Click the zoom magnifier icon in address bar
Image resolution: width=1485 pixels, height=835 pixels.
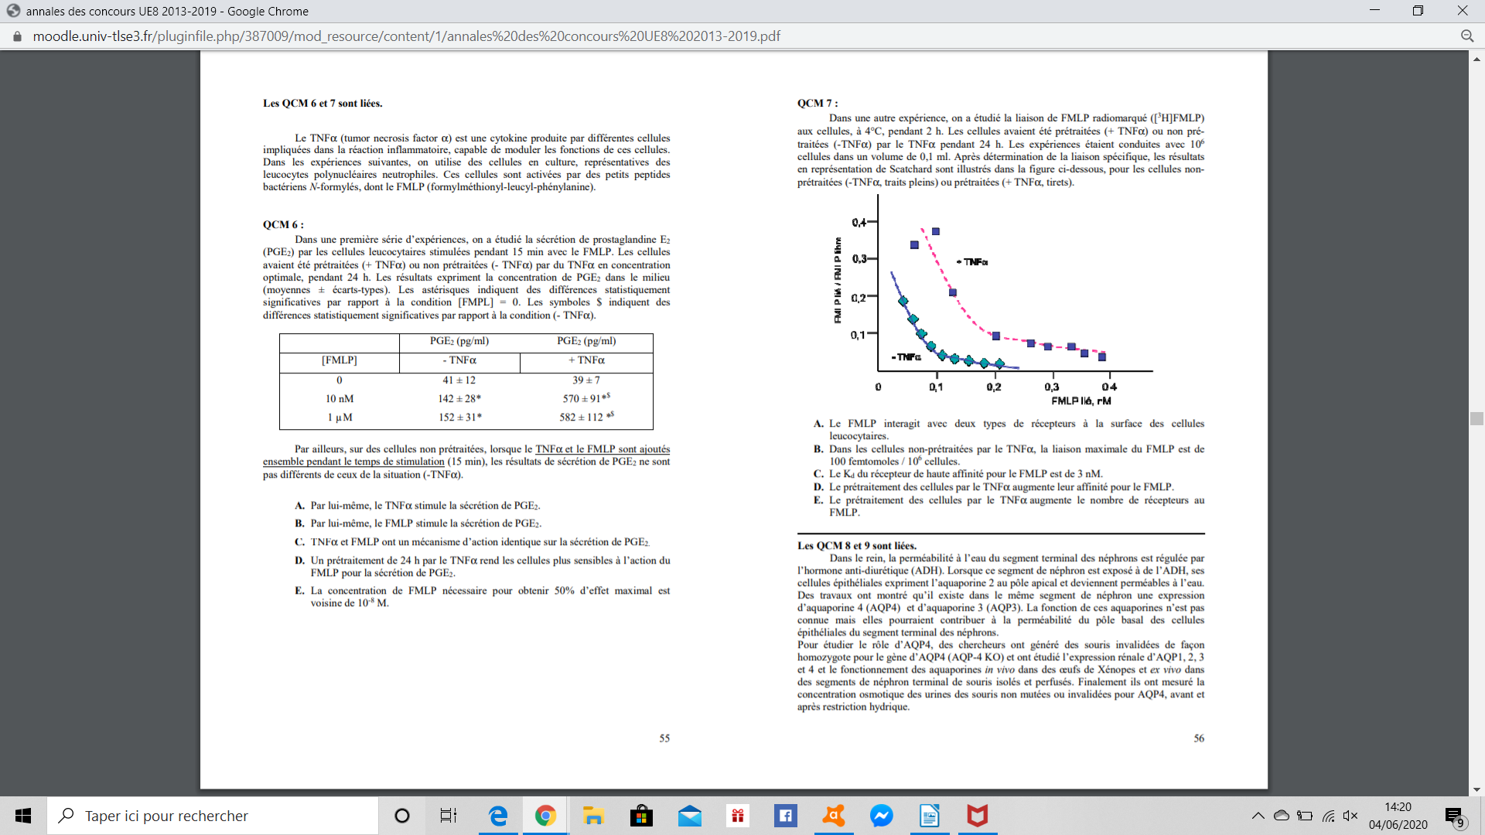click(x=1466, y=36)
